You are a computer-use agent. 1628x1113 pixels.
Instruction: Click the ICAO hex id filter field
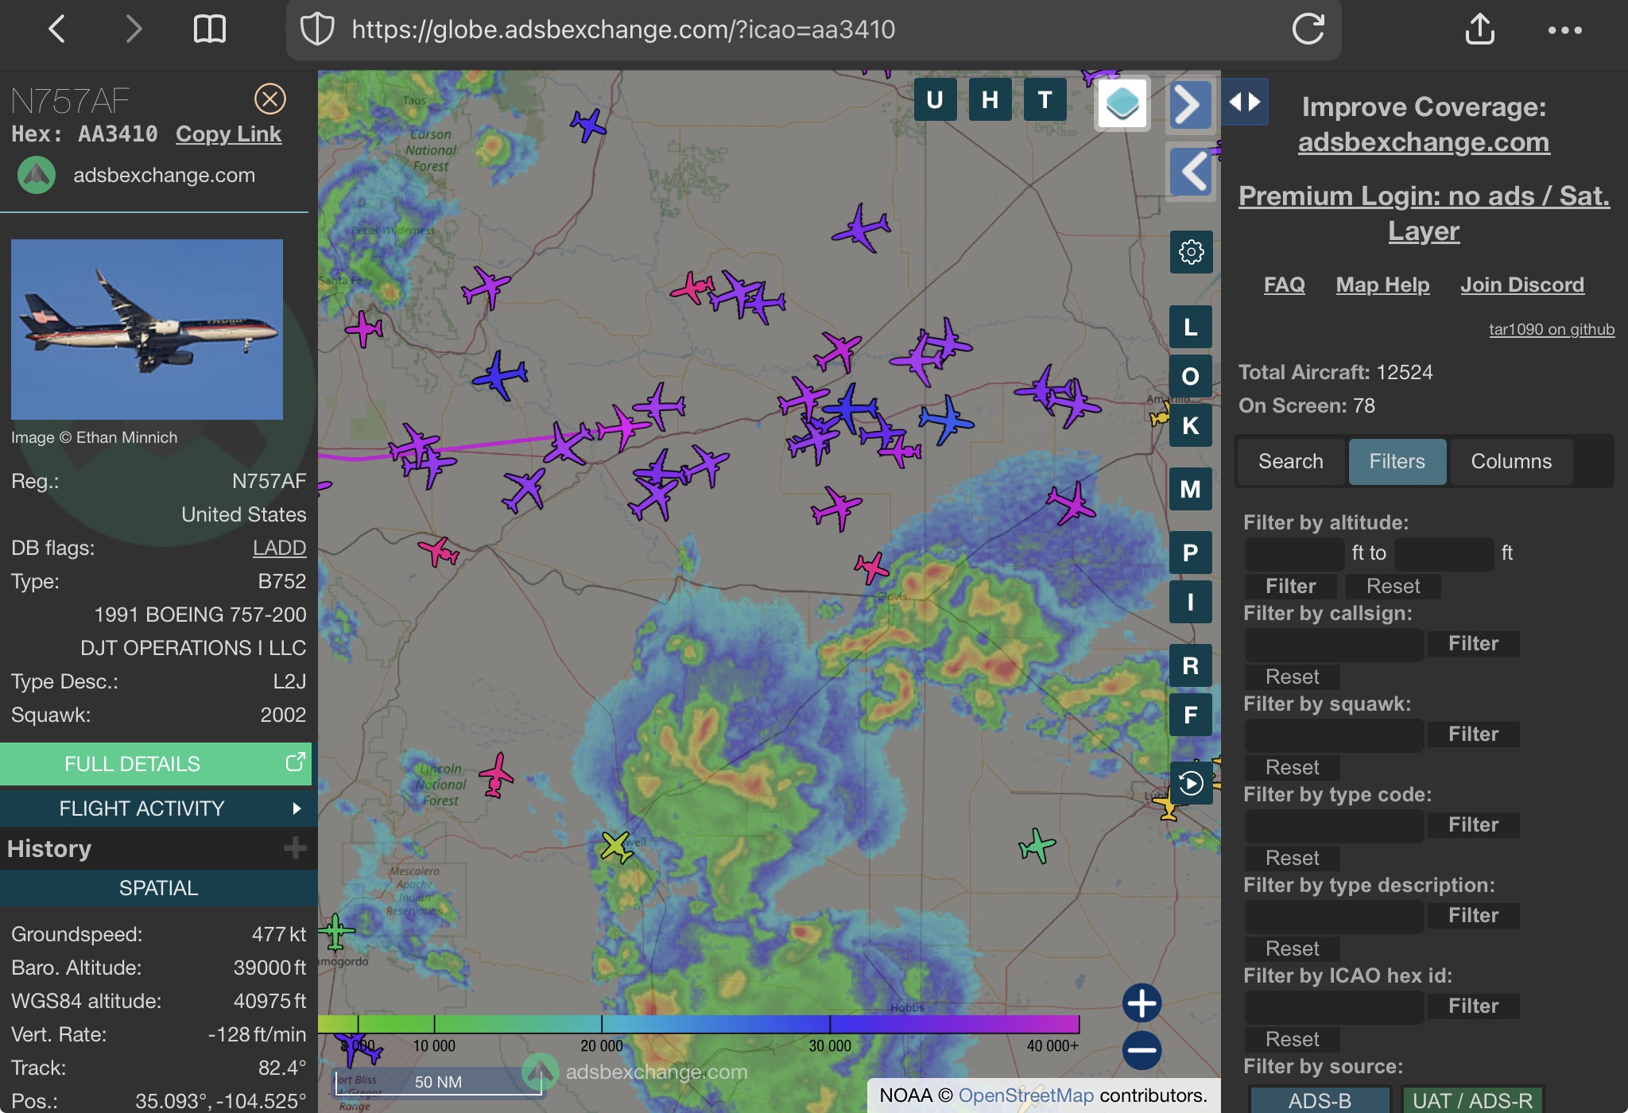pyautogui.click(x=1334, y=1007)
